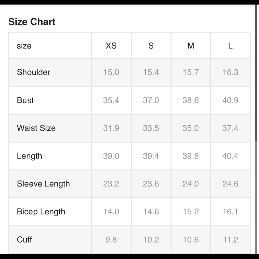Image resolution: width=259 pixels, height=259 pixels.
Task: Click the Size Chart heading
Action: click(x=32, y=22)
